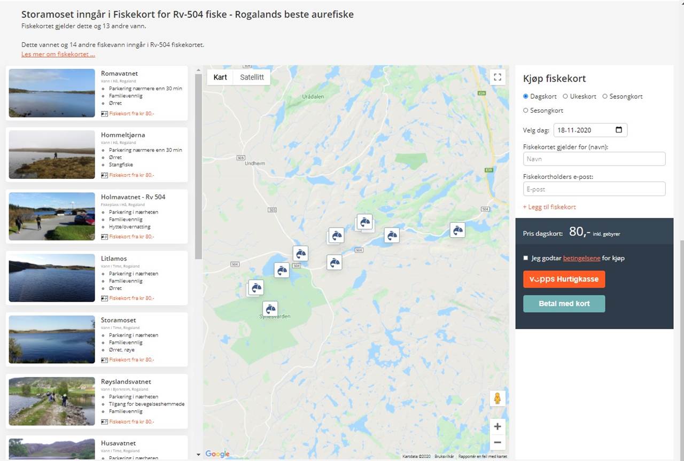Click the Velg dag date field
The width and height of the screenshot is (684, 461).
tap(590, 130)
